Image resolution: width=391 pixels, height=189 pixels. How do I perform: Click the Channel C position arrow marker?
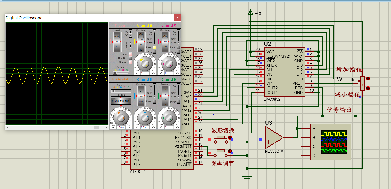pos(158,41)
